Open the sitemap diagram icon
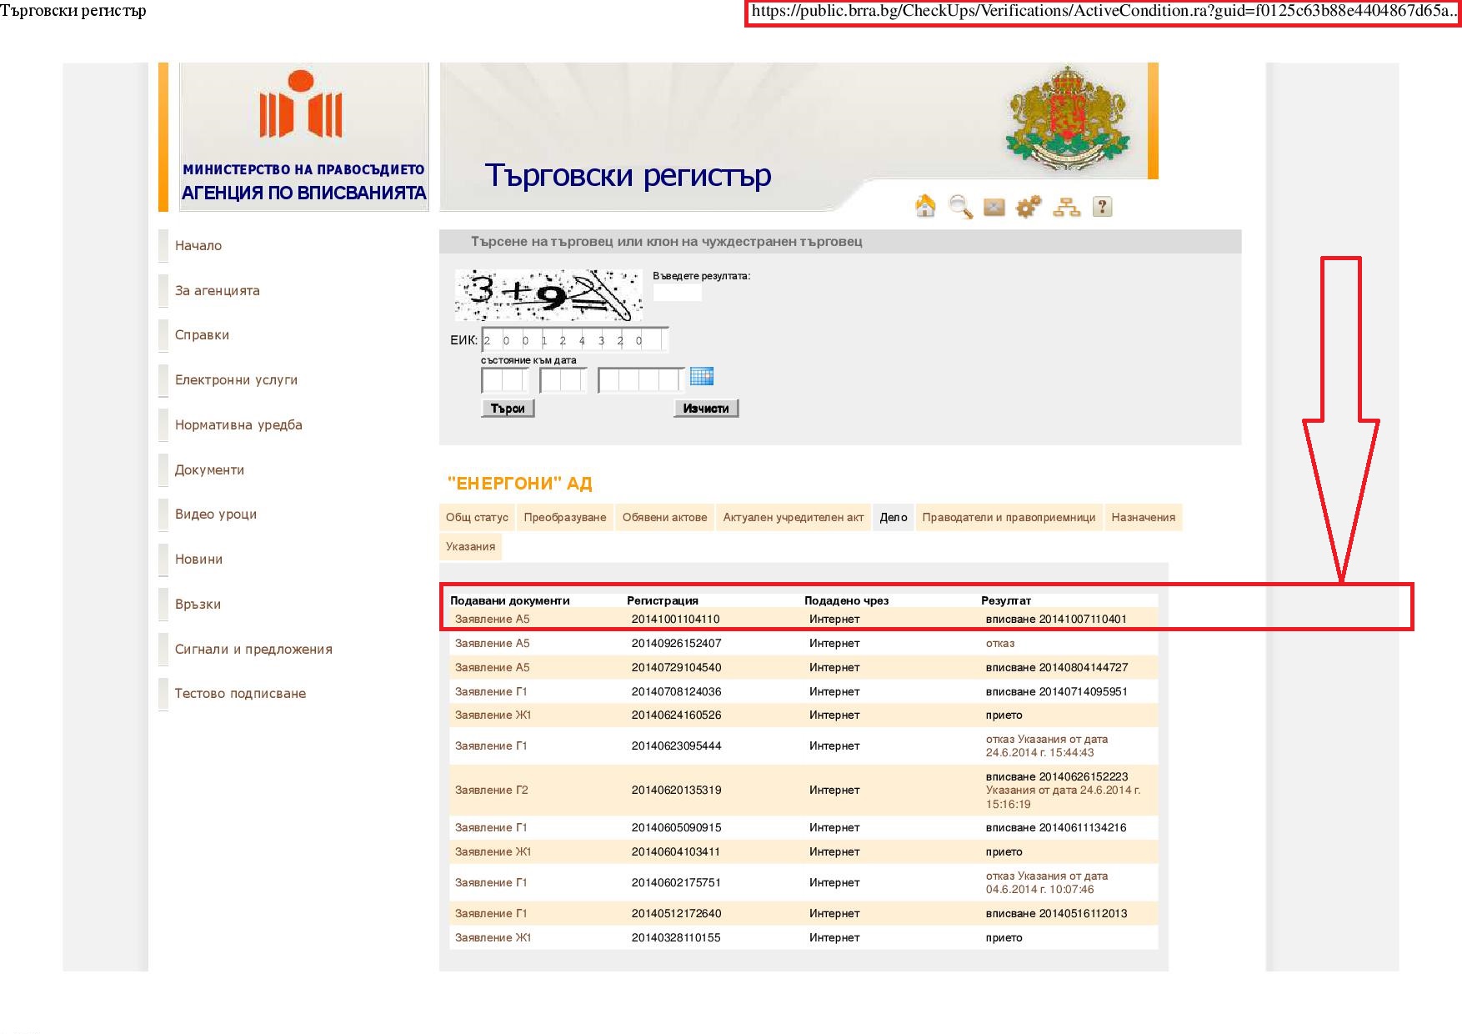The image size is (1462, 1034). coord(1066,207)
